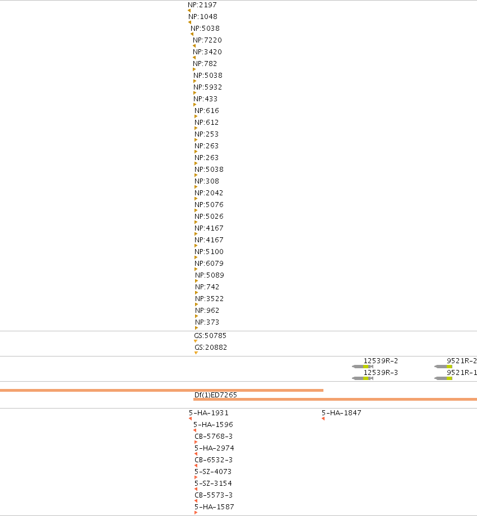Screen dimensions: 477x516
Task: Open the CB-5573-3 label
Action: [214, 495]
